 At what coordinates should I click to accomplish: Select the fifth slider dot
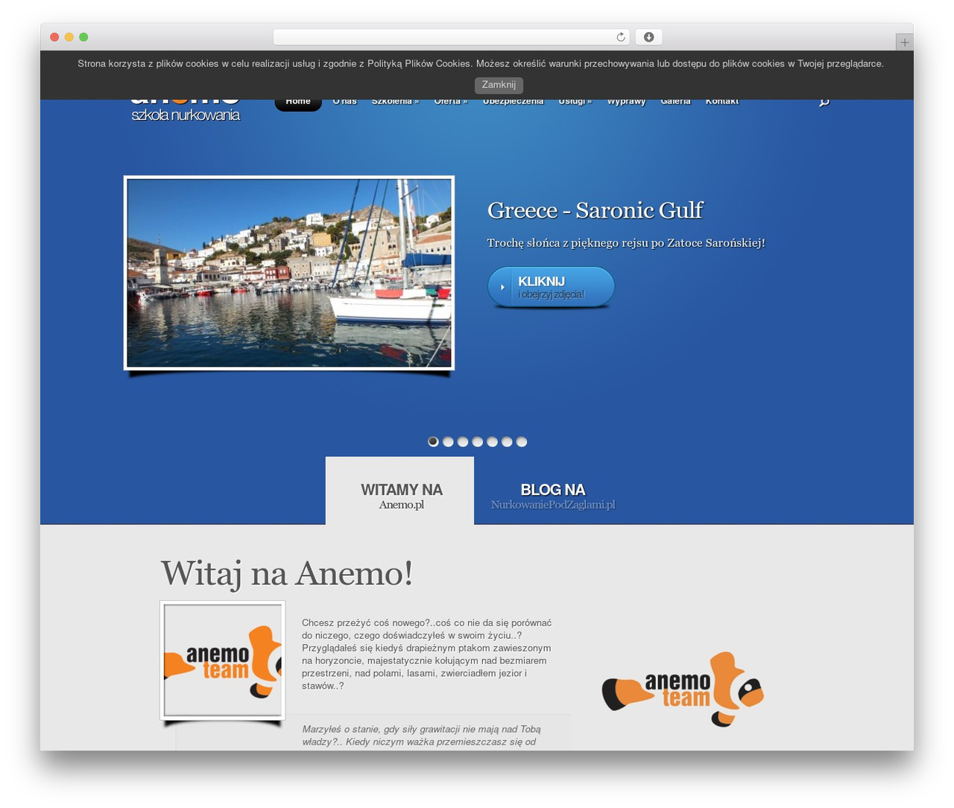492,441
